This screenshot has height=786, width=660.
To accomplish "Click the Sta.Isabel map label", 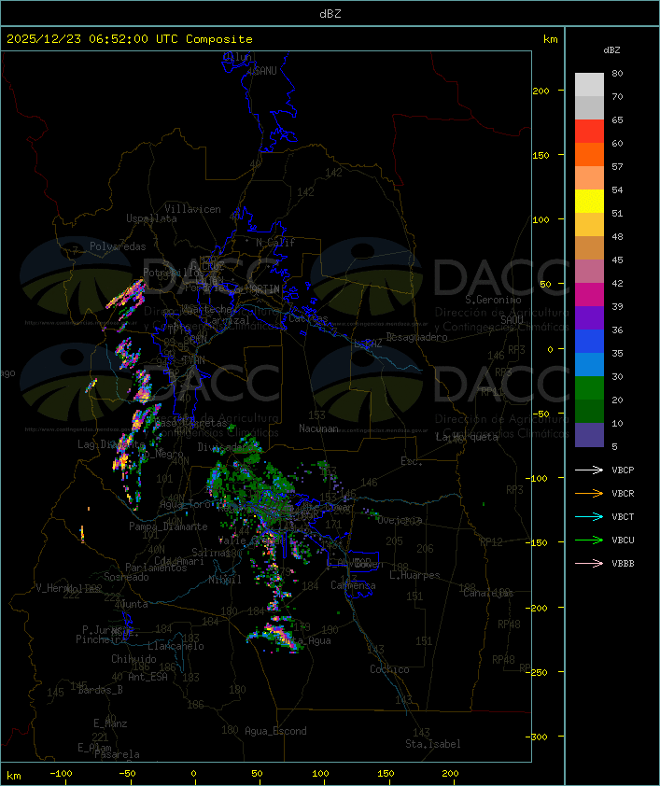I will coord(433,744).
